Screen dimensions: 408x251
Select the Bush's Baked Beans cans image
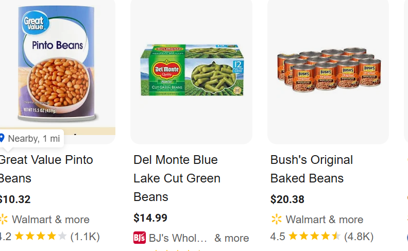coord(328,70)
